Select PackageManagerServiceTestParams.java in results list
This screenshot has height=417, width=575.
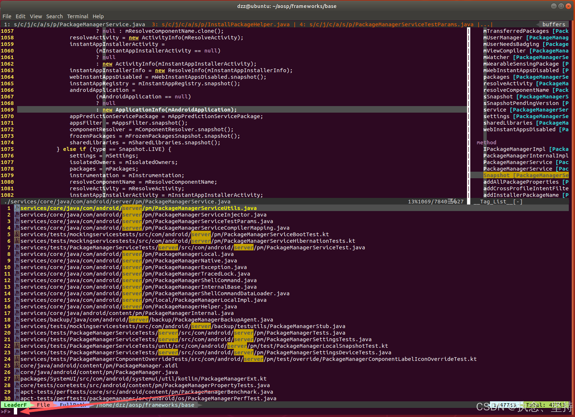pyautogui.click(x=147, y=221)
